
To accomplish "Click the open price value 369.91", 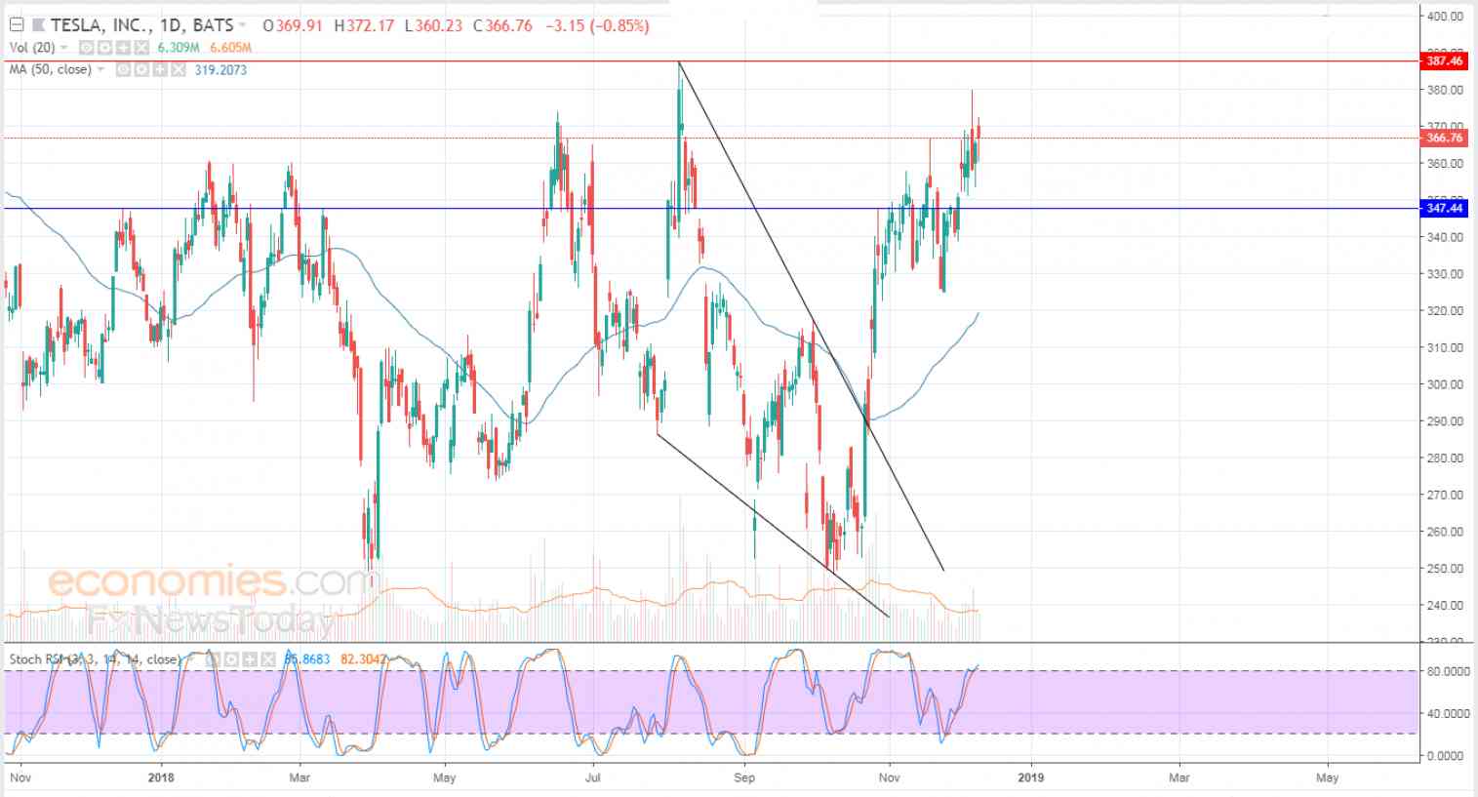I will coord(299,26).
